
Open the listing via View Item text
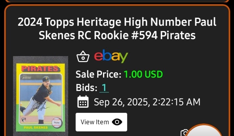(x=95, y=122)
